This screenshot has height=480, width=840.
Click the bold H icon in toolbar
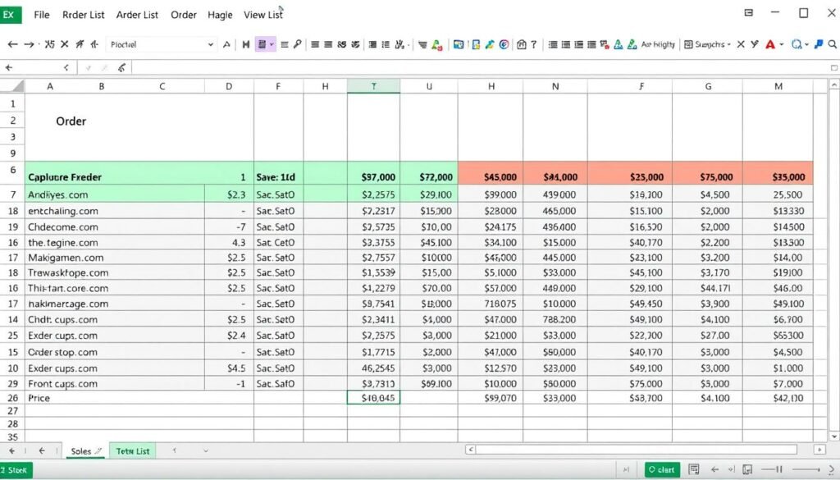coord(245,45)
